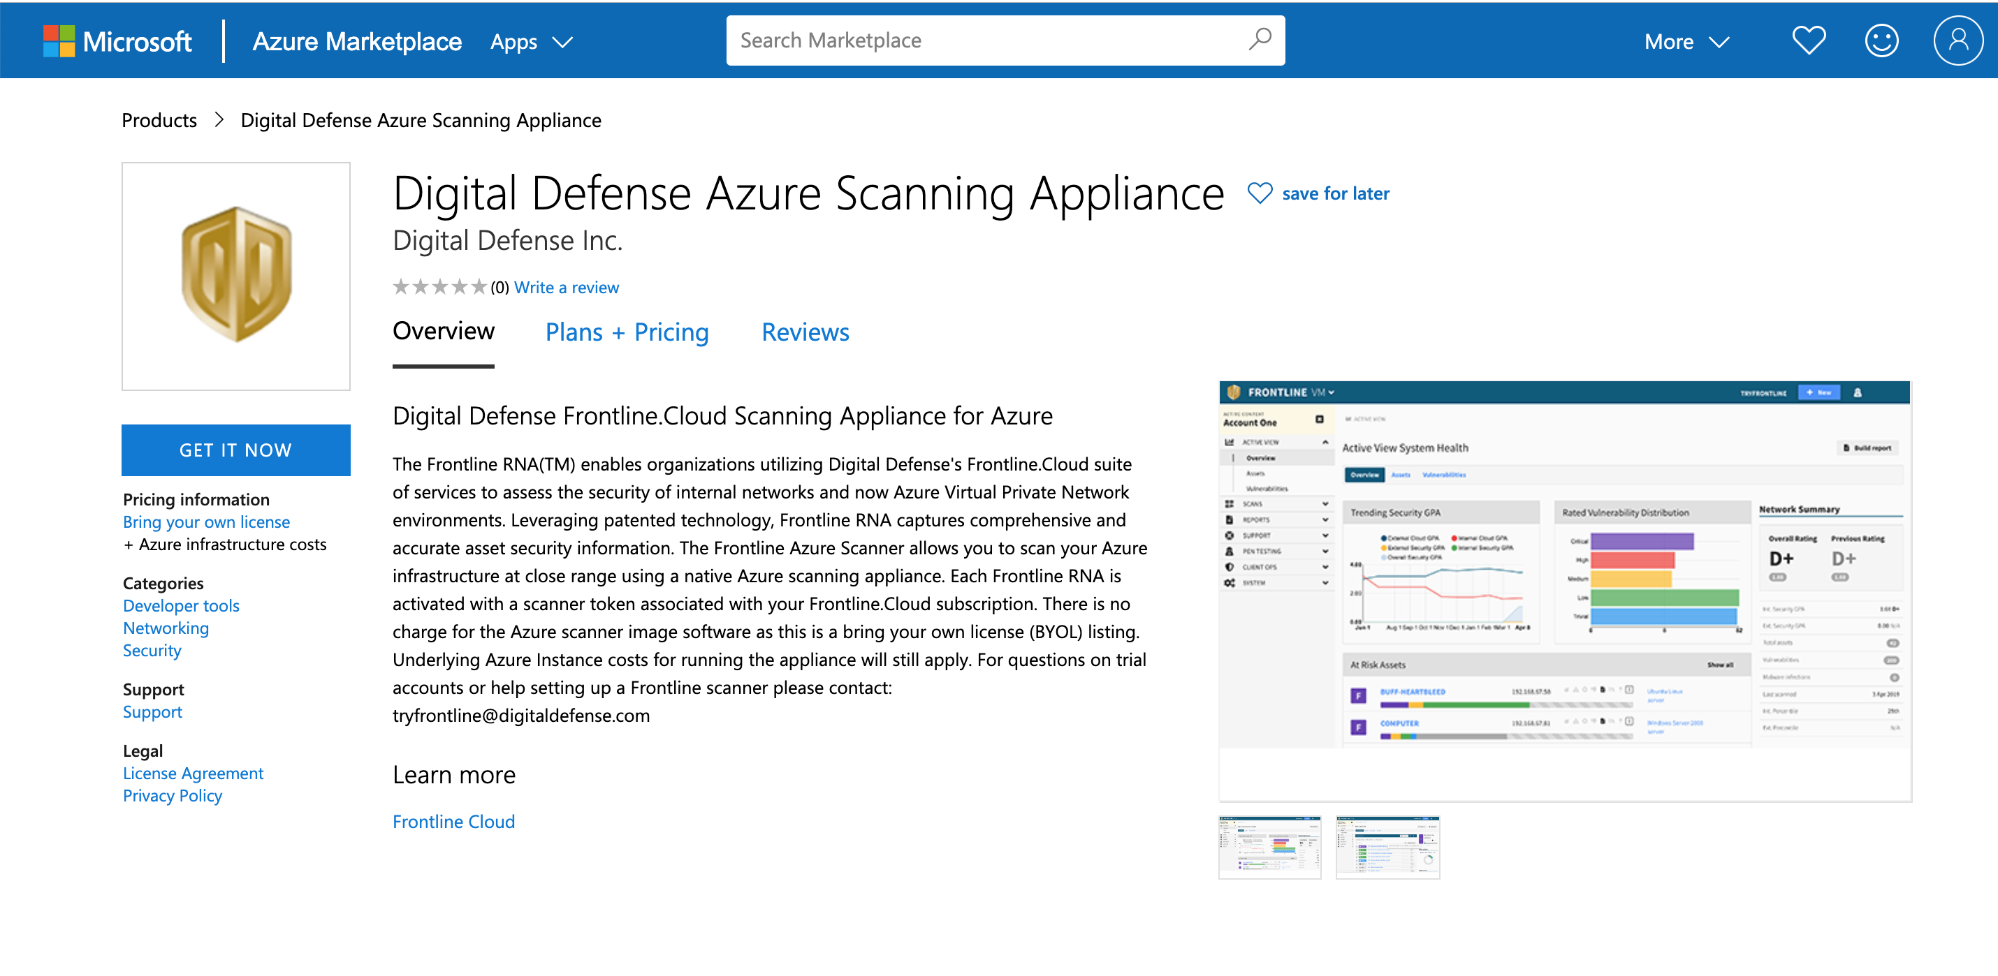Image resolution: width=1998 pixels, height=976 pixels.
Task: Open the License Agreement link
Action: point(193,773)
